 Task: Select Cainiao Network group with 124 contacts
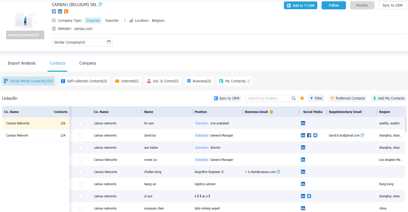[36, 136]
